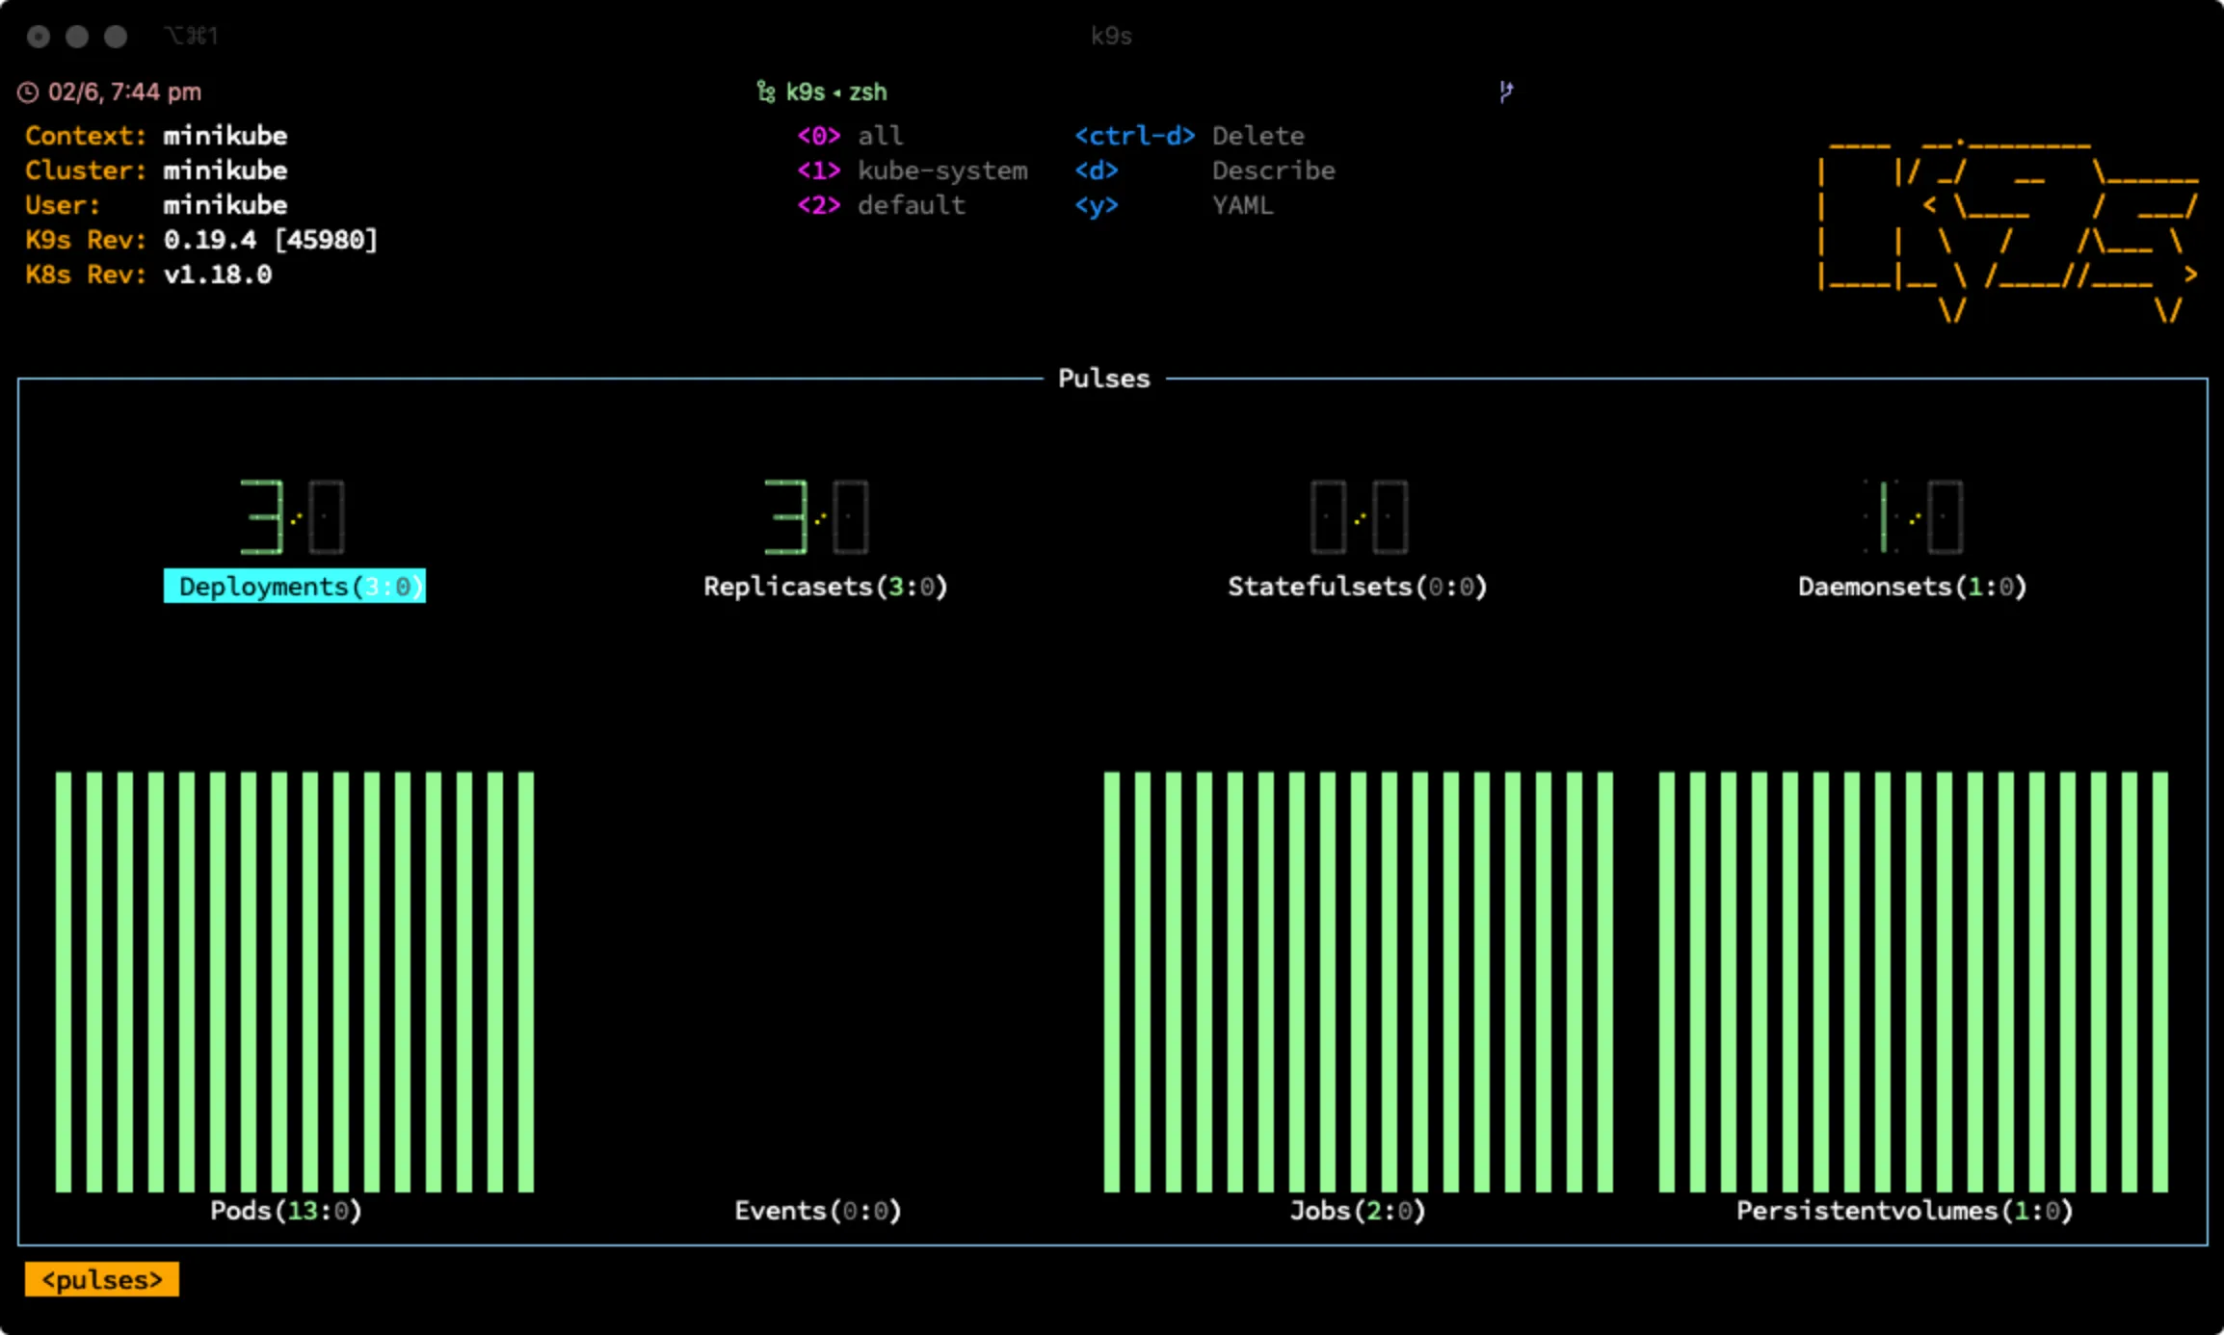Viewport: 2224px width, 1335px height.
Task: Click the clock icon beside the date
Action: click(x=28, y=92)
